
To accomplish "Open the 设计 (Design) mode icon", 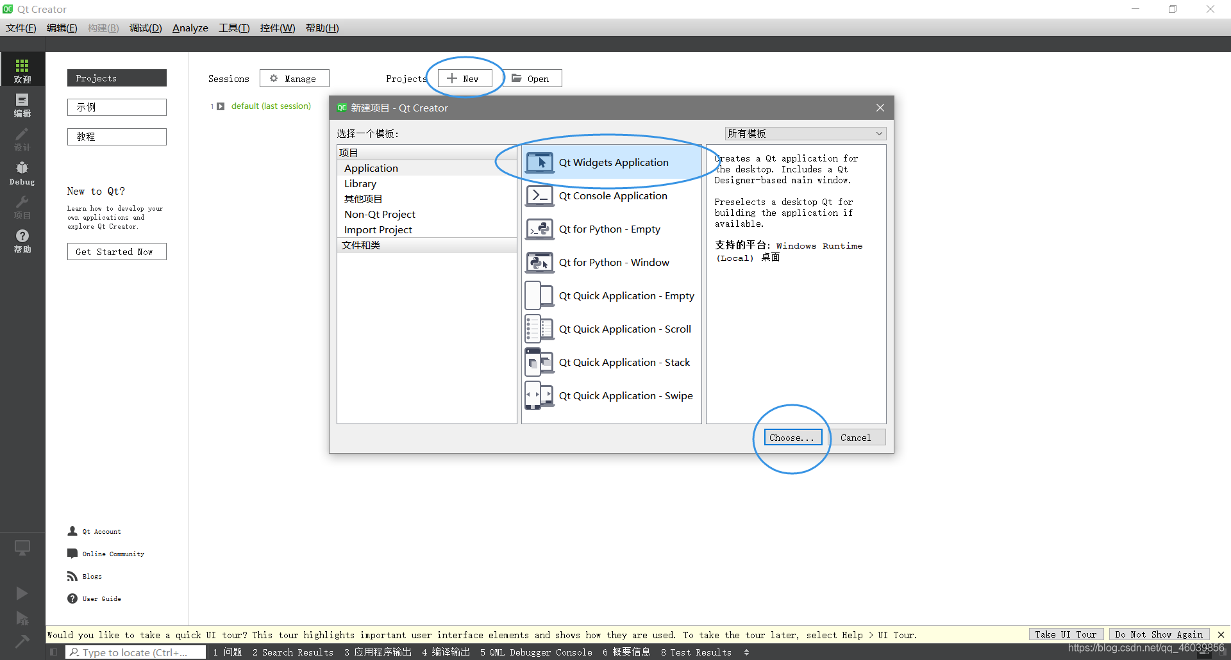I will (22, 138).
